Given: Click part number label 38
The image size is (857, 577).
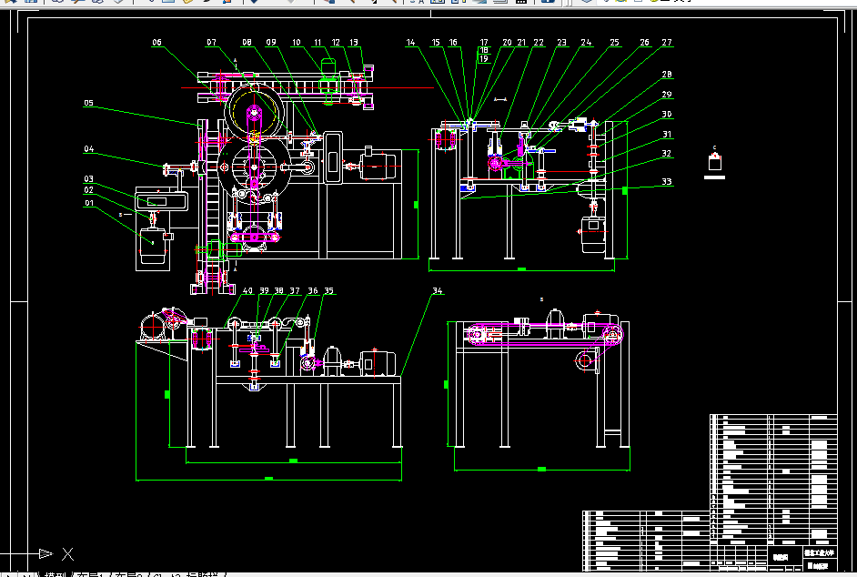Looking at the screenshot, I should click(x=278, y=291).
